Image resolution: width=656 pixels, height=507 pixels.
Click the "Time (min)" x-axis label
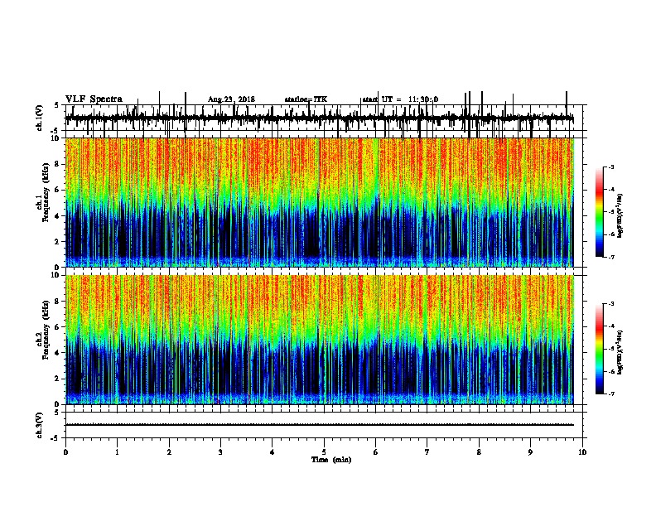coord(331,460)
